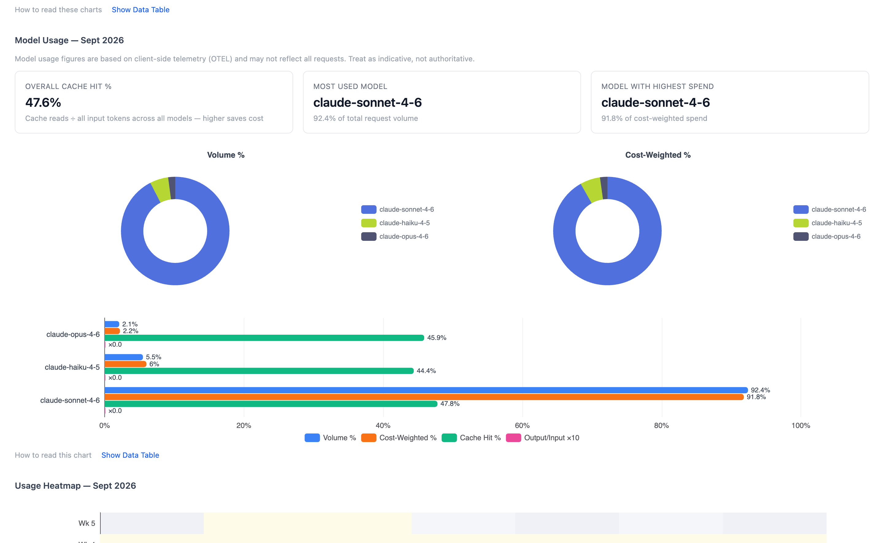Open Show Data Table below the bar chart
This screenshot has width=884, height=543.
pos(130,455)
